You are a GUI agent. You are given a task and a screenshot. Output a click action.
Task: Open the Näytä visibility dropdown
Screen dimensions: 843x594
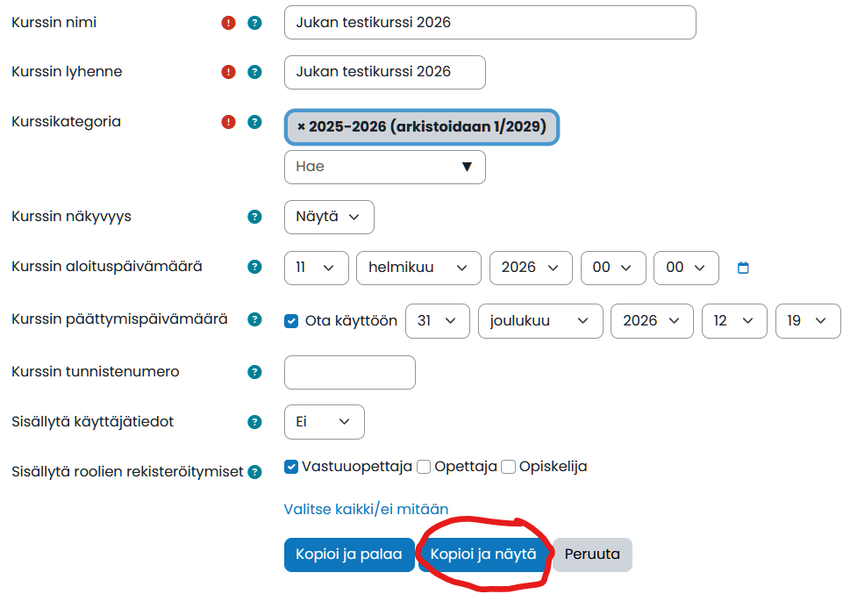pos(329,217)
